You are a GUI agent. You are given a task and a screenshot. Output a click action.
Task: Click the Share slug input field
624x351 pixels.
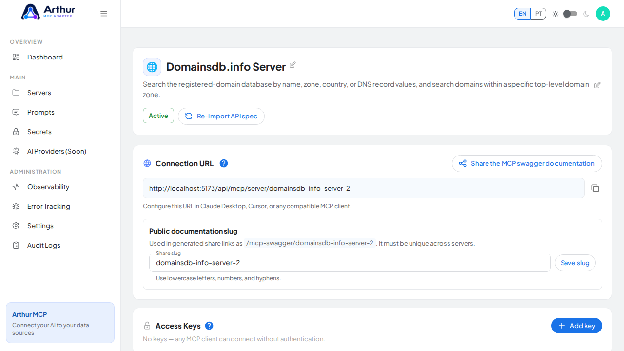[x=350, y=263]
